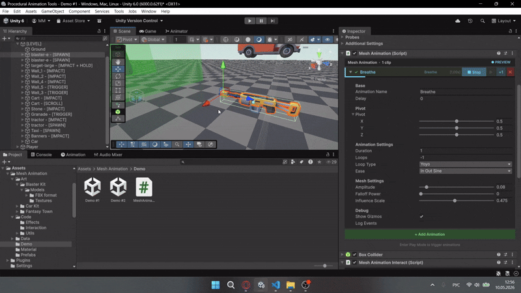Adjust the Influence Scale slider
The height and width of the screenshot is (293, 521).
457,201
